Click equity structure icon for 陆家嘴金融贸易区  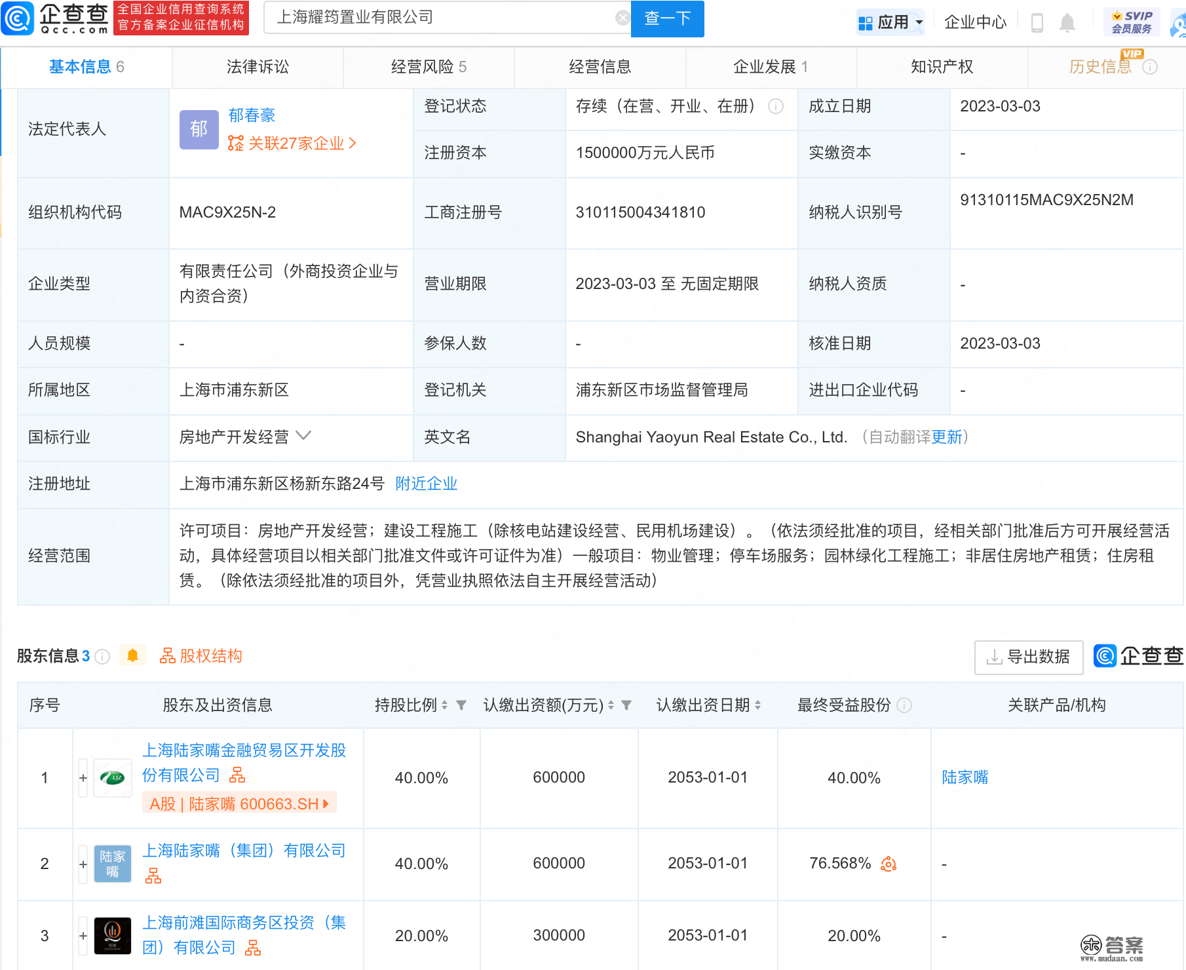(237, 776)
